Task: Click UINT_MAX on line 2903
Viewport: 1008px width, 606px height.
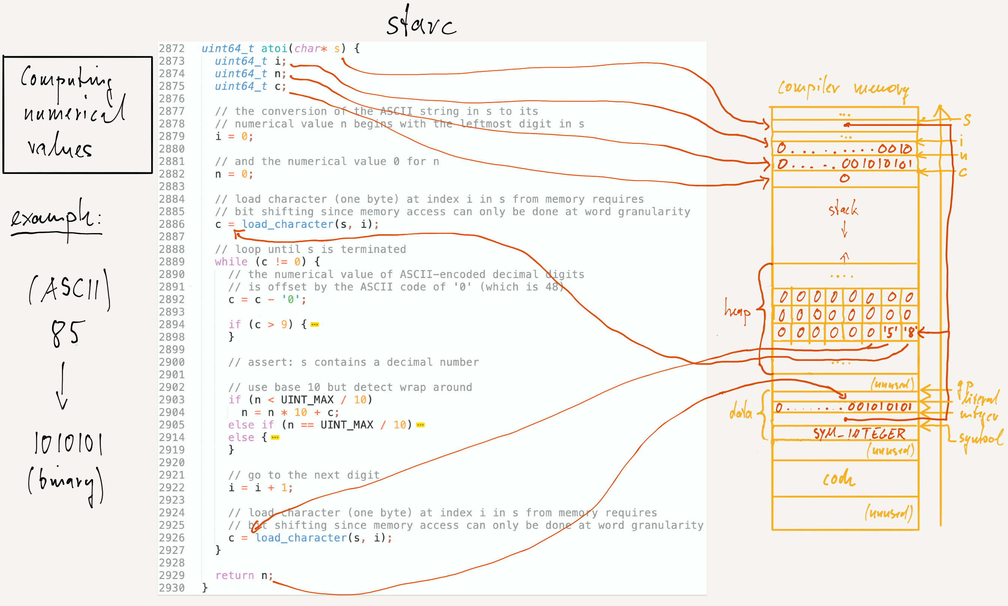Action: (x=307, y=400)
